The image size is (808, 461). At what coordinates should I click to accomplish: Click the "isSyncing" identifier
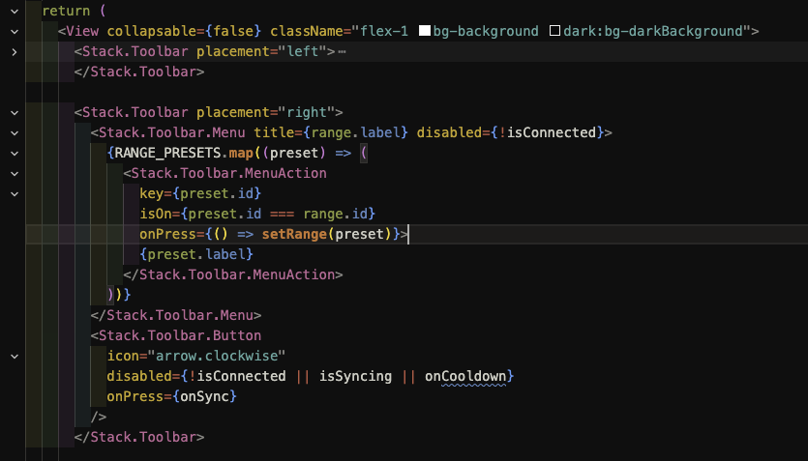[x=355, y=376]
